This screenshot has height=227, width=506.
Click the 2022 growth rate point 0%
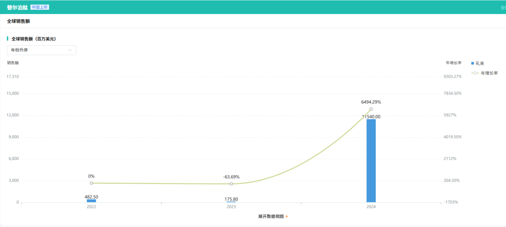pyautogui.click(x=91, y=183)
